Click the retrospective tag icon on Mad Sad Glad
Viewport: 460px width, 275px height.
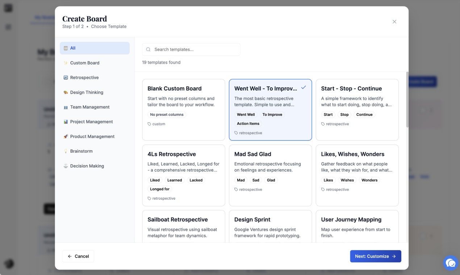[x=236, y=189]
